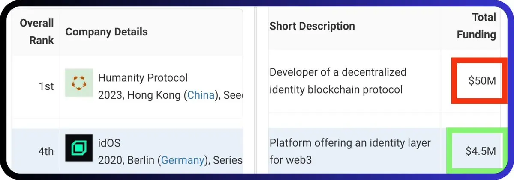The height and width of the screenshot is (180, 514).
Task: Sort by Overall Rank column header
Action: pyautogui.click(x=37, y=32)
